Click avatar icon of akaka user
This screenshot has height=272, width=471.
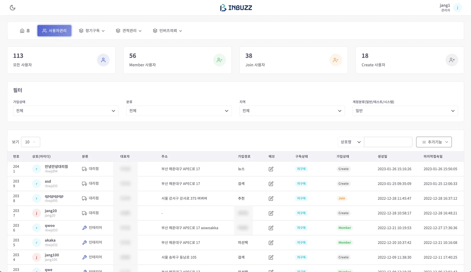(x=37, y=243)
